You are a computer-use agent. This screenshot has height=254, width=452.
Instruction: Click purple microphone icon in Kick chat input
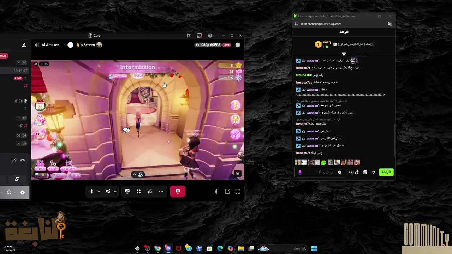(300, 172)
